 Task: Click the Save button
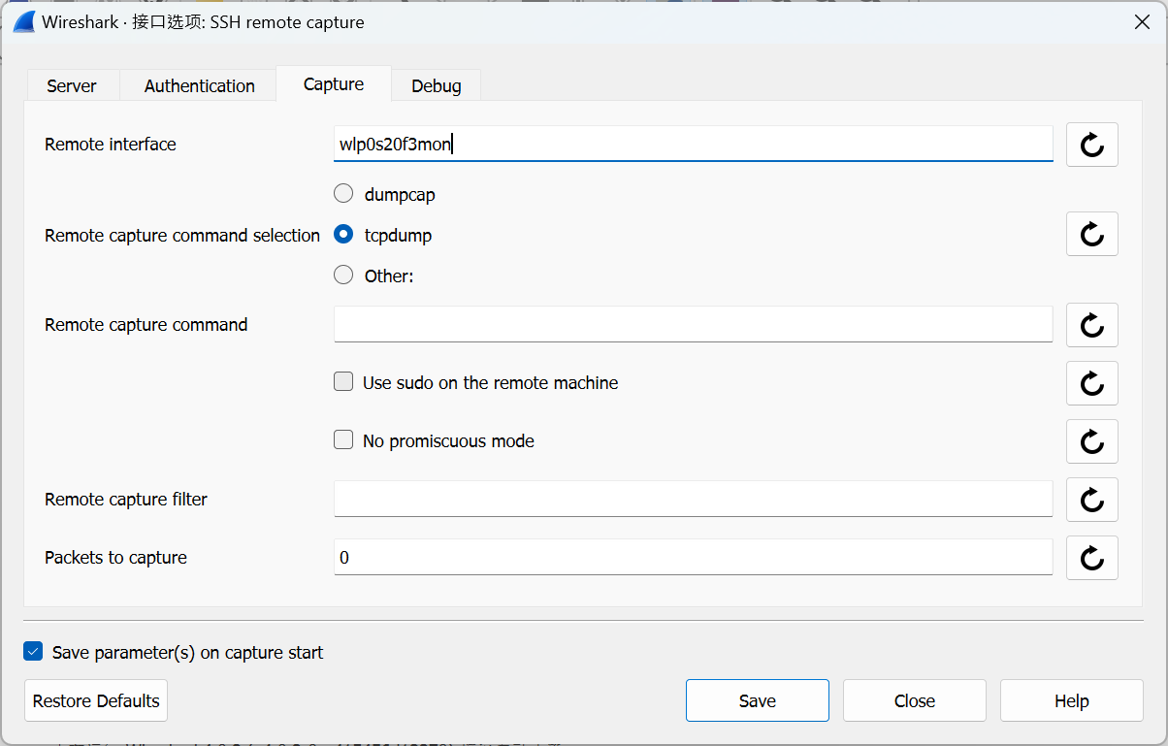pyautogui.click(x=757, y=700)
